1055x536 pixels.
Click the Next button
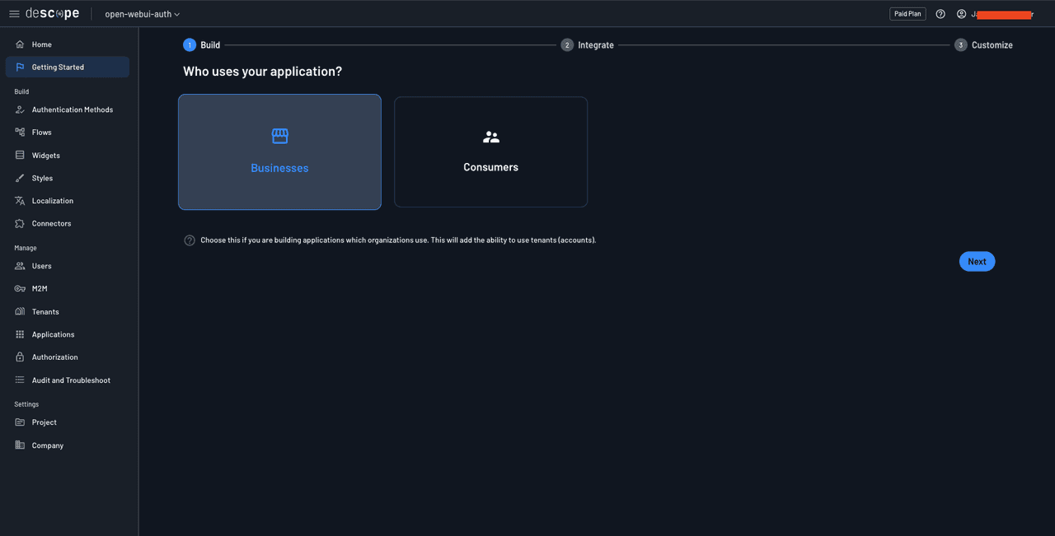coord(977,261)
